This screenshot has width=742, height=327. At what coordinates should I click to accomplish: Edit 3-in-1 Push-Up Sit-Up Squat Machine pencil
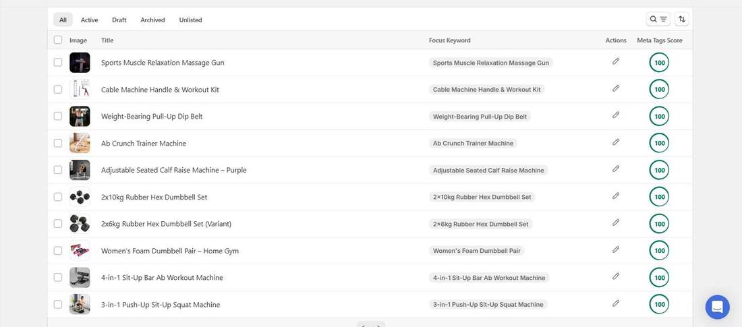[x=616, y=303]
